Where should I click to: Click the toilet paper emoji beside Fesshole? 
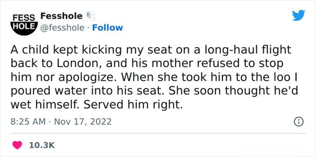91,16
